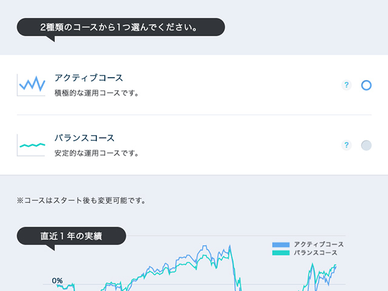Open the help icon for アクティブコース
Screen dimensions: 388x291
[x=346, y=85]
